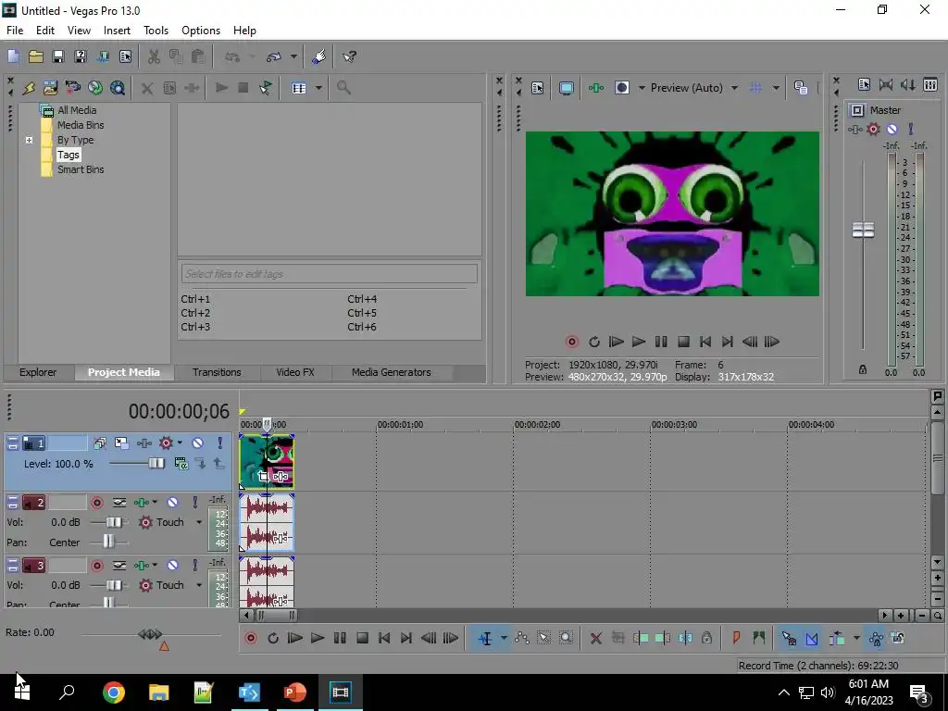Select the Zoom Edit tool in timeline toolbar
This screenshot has height=711, width=948.
(x=566, y=638)
